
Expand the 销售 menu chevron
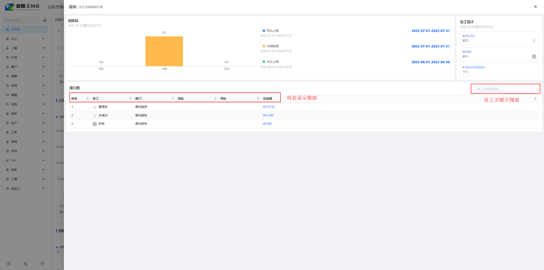click(43, 76)
